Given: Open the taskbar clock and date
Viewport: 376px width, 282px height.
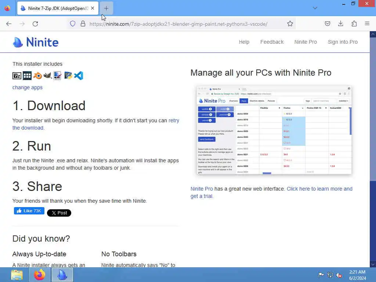Looking at the screenshot, I should point(357,275).
